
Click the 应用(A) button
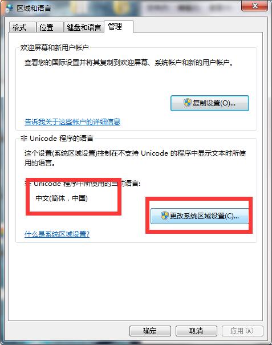click(x=242, y=331)
